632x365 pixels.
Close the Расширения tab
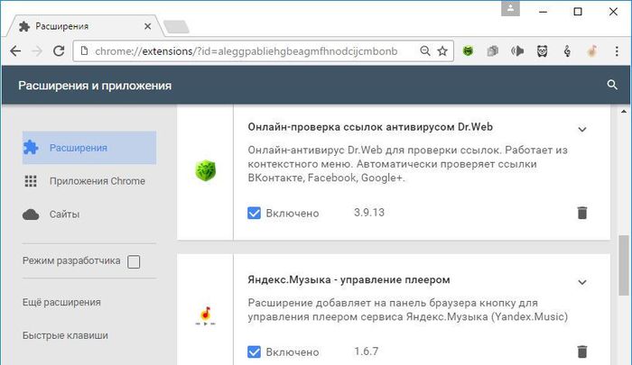(x=147, y=26)
